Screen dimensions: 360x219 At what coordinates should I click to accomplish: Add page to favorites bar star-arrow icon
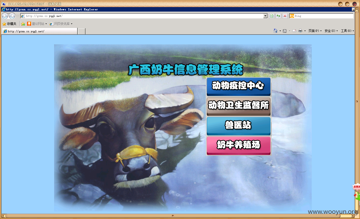point(23,24)
